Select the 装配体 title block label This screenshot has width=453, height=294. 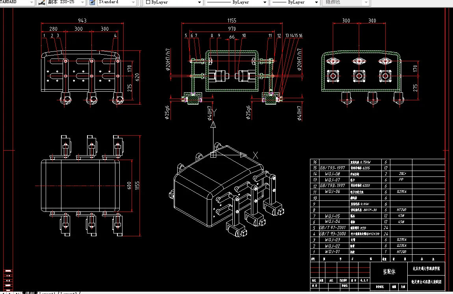click(x=389, y=272)
